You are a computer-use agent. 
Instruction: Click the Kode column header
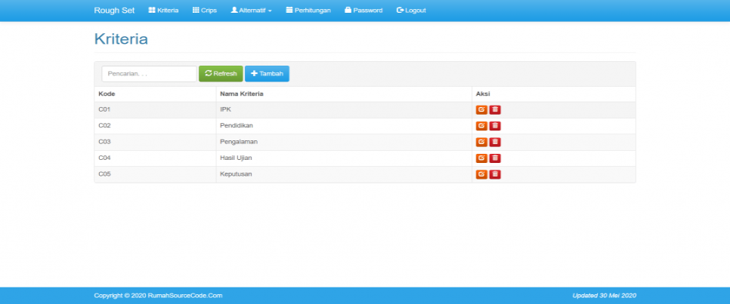click(x=107, y=94)
